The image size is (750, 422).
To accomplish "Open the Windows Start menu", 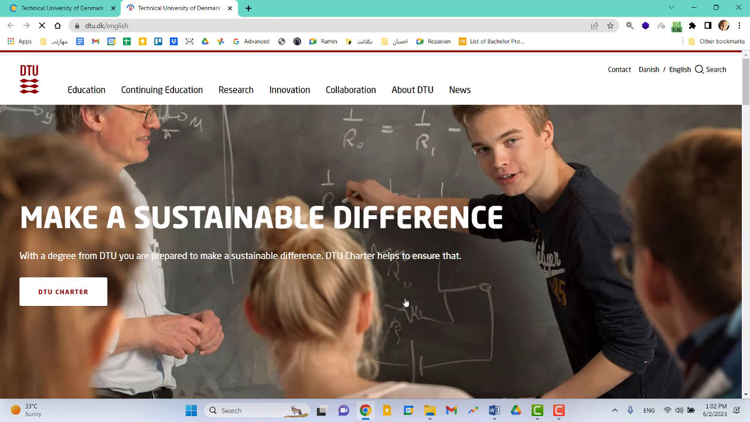I will click(x=191, y=410).
